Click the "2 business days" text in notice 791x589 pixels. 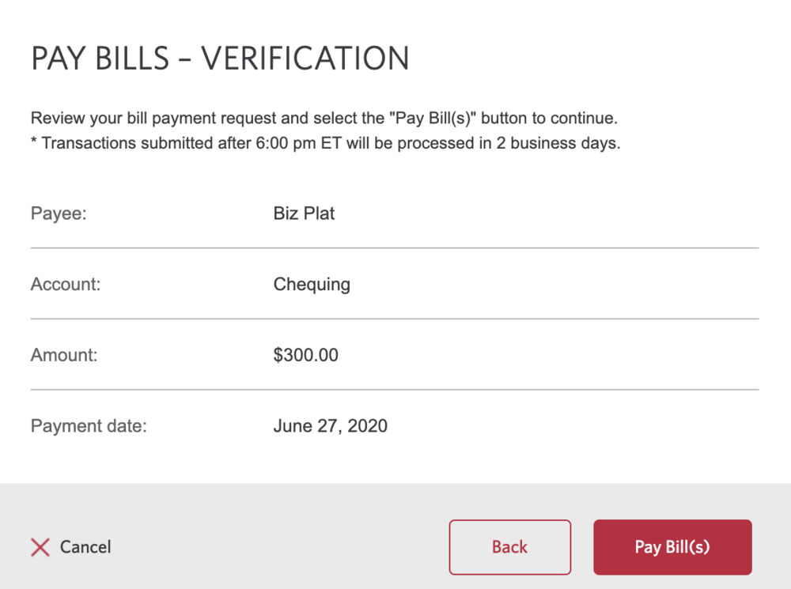[565, 144]
